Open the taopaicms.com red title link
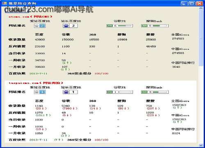This screenshot has width=205, height=148. pyautogui.click(x=36, y=83)
